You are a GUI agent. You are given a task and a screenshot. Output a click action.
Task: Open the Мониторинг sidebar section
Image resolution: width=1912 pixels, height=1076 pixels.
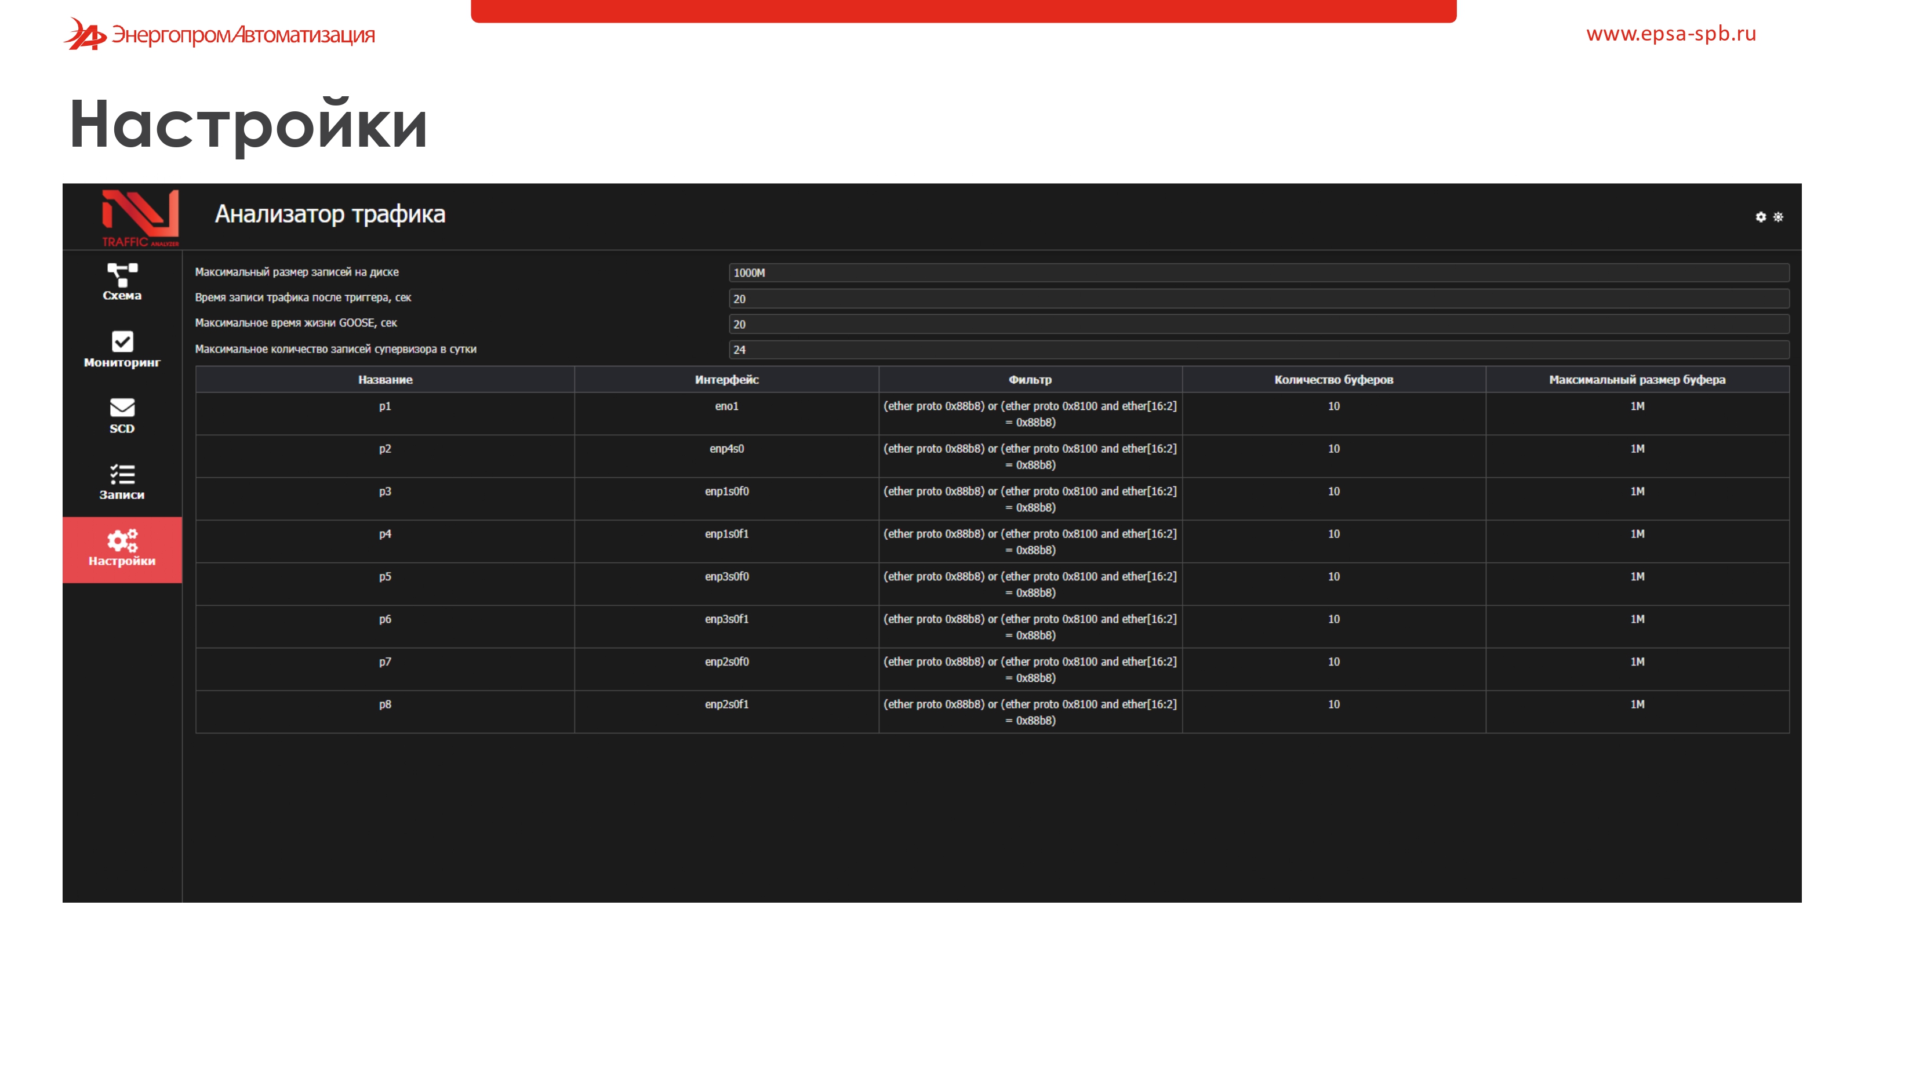[x=122, y=350]
